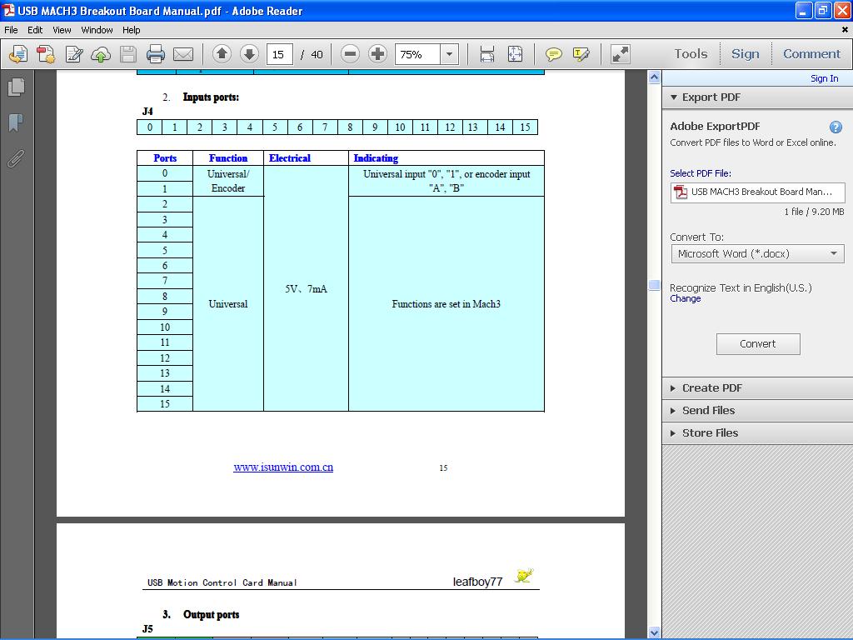Click the Send file by email icon
The width and height of the screenshot is (853, 640).
click(x=183, y=54)
